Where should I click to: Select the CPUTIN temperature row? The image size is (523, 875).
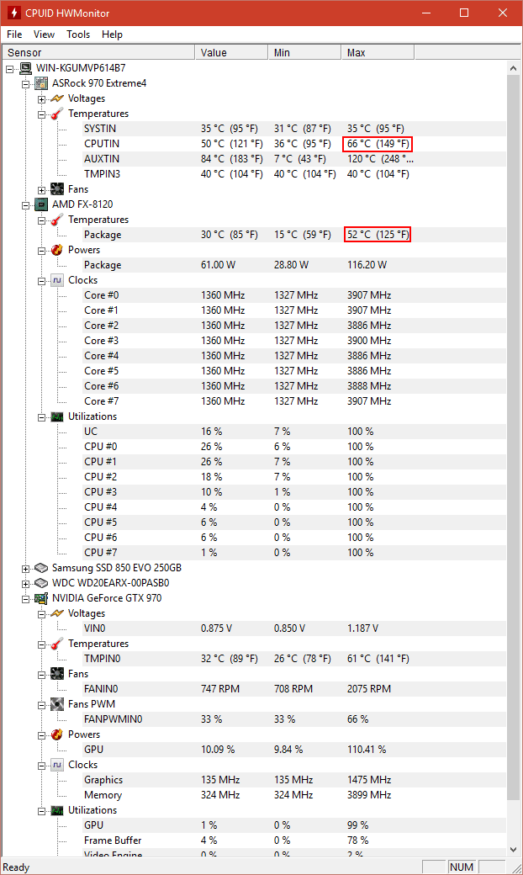point(102,144)
